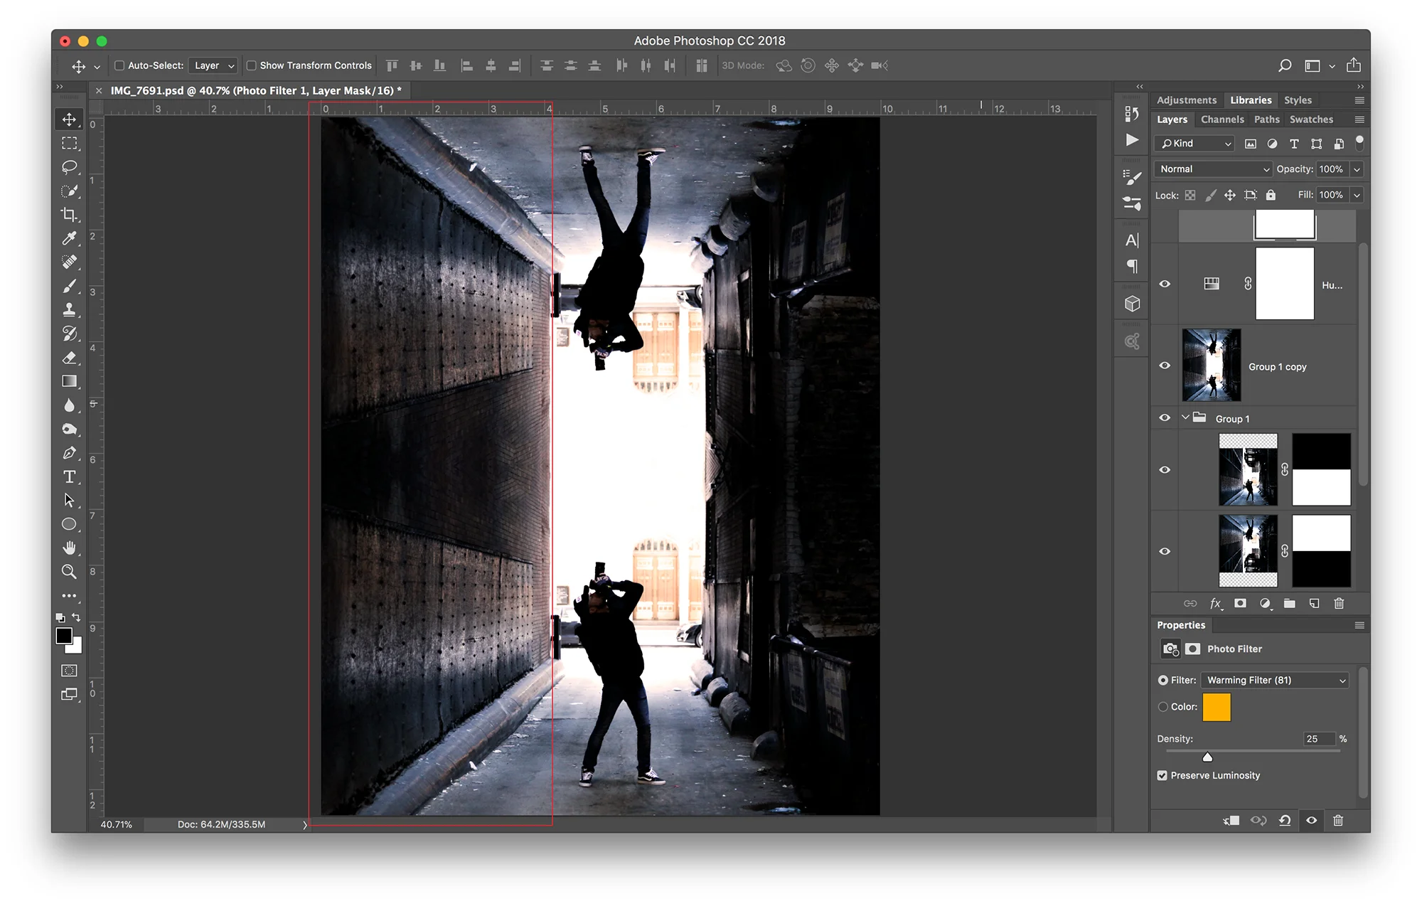Image resolution: width=1422 pixels, height=906 pixels.
Task: Open the Kind filter dropdown
Action: point(1194,144)
